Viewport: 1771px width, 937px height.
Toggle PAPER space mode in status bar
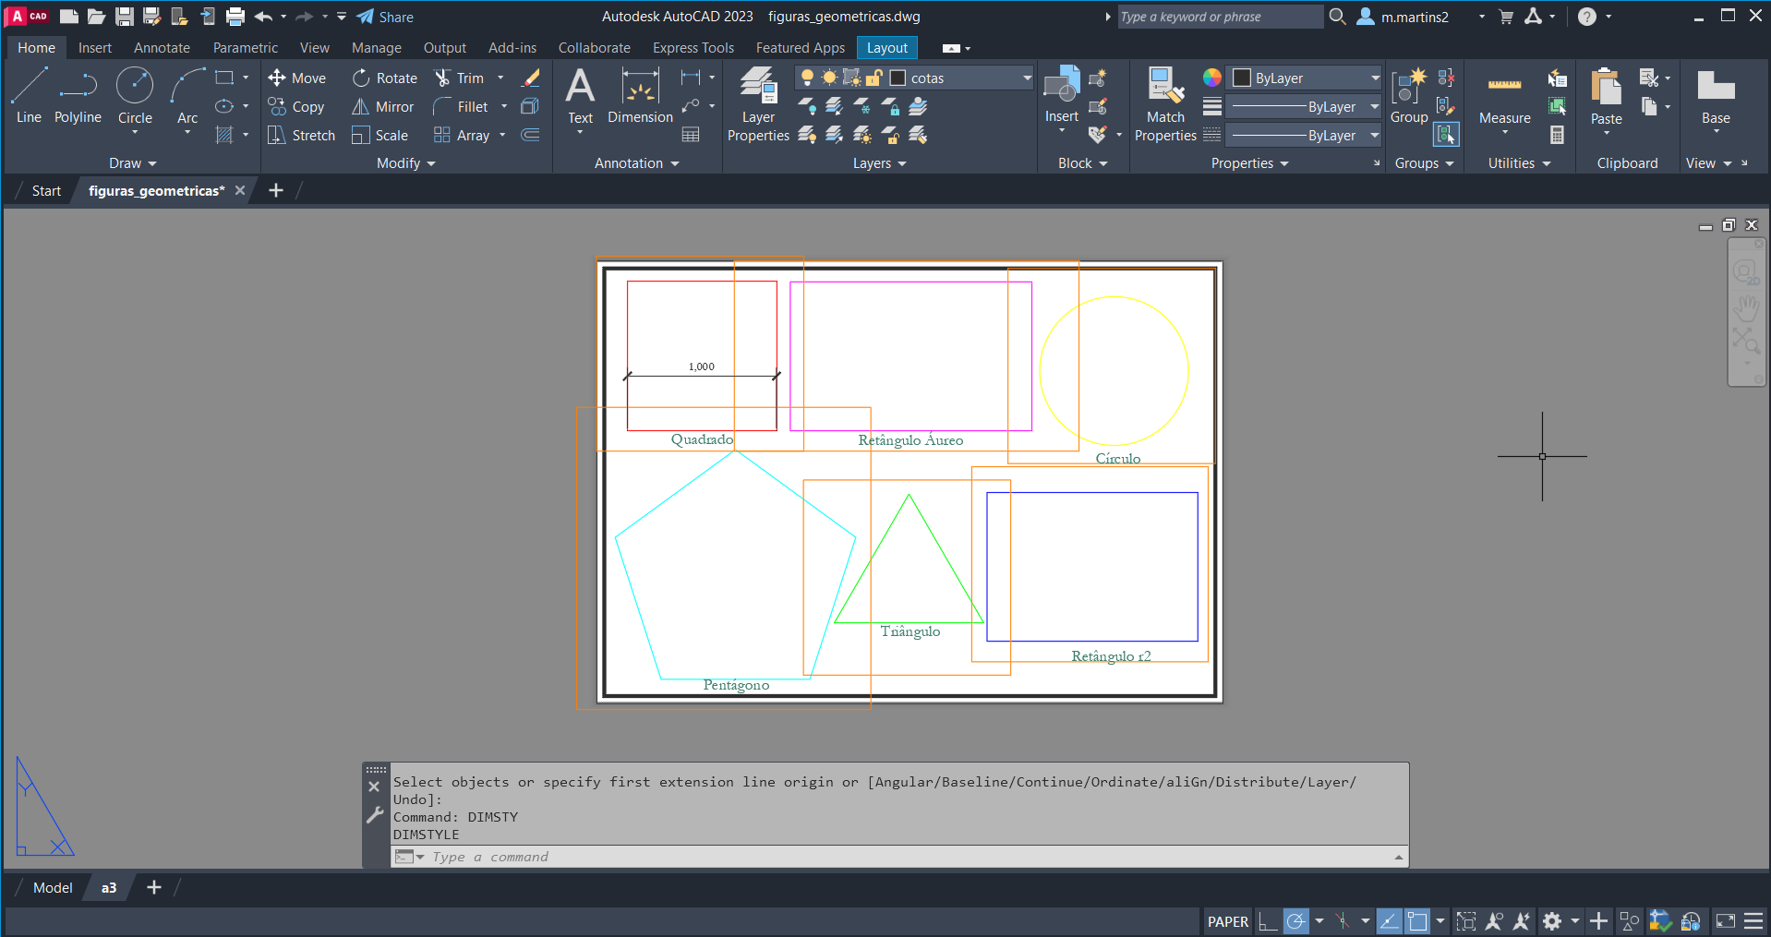coord(1227,921)
